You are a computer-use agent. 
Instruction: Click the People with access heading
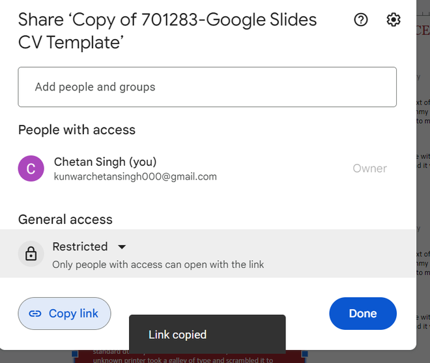tap(77, 129)
